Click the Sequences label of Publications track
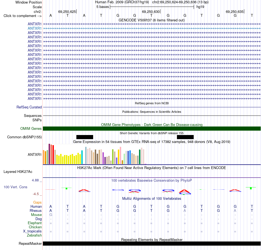This screenshot has width=261, height=250. (33, 116)
